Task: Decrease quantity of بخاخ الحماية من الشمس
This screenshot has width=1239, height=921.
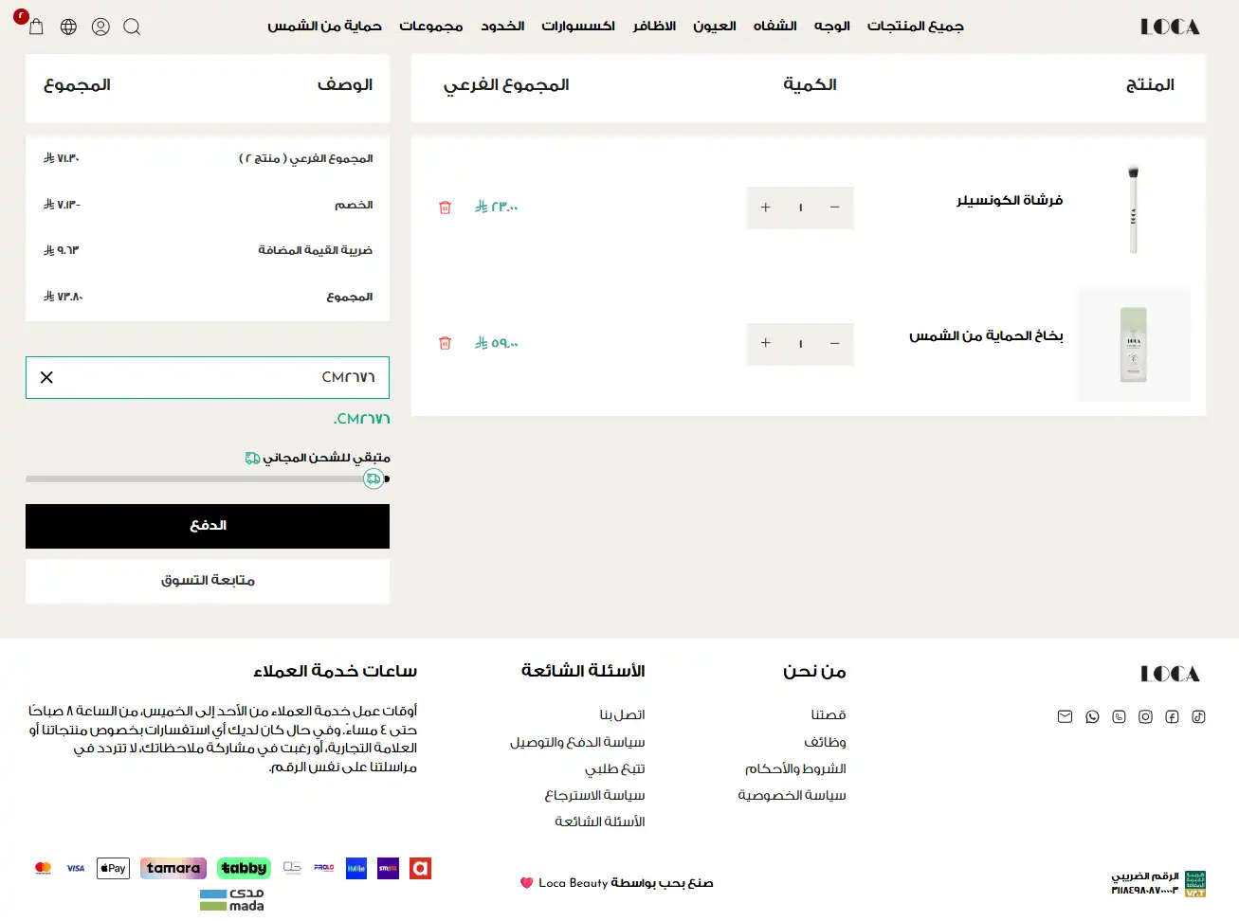Action: tap(834, 343)
